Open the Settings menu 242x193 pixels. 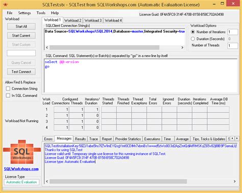point(25,13)
